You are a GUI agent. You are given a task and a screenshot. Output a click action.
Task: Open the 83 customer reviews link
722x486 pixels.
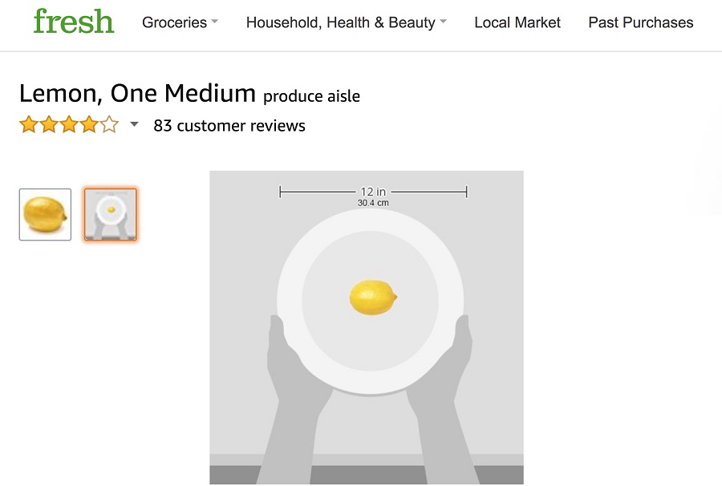pyautogui.click(x=229, y=126)
